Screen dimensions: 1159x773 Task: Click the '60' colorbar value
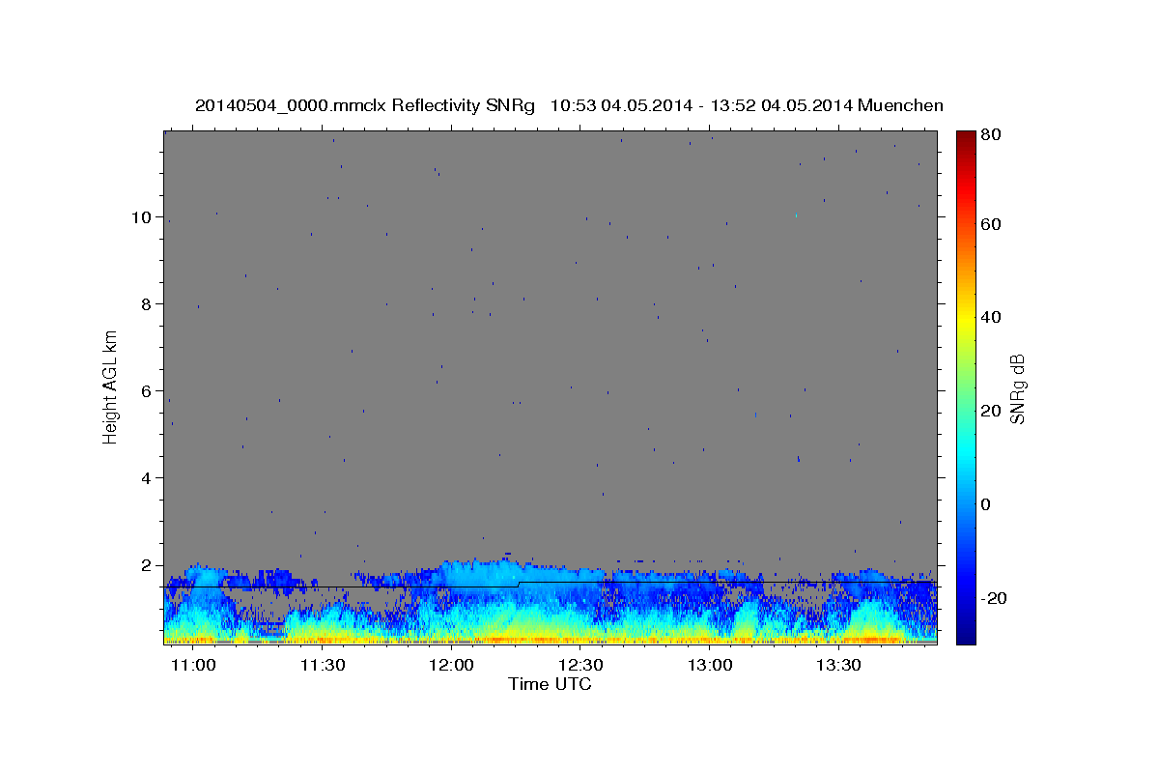992,224
